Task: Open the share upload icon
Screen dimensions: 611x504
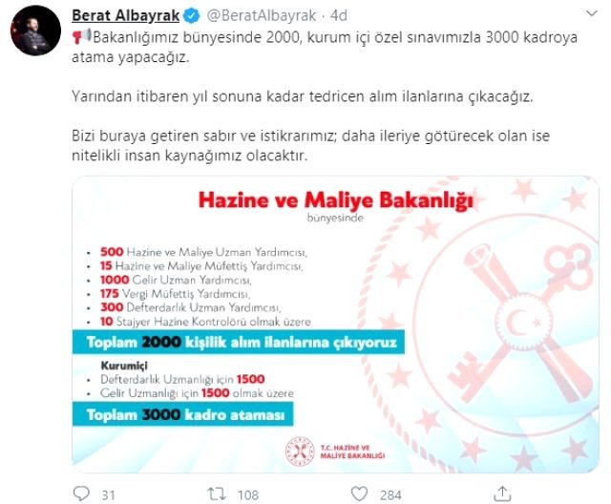Action: (502, 493)
